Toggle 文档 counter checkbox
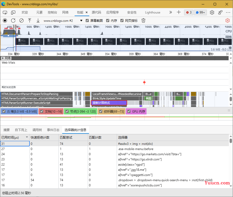Viewport: 233px width, 197px height. tap(42, 111)
